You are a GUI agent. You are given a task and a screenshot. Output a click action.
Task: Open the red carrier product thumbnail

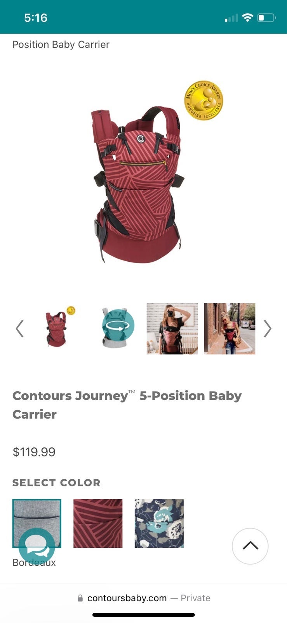tap(57, 329)
